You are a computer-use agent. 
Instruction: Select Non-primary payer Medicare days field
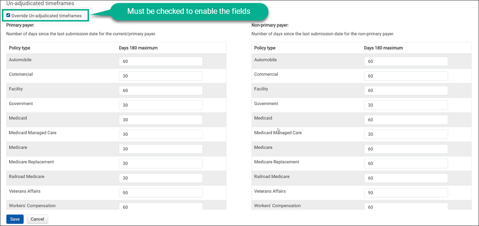coord(406,149)
